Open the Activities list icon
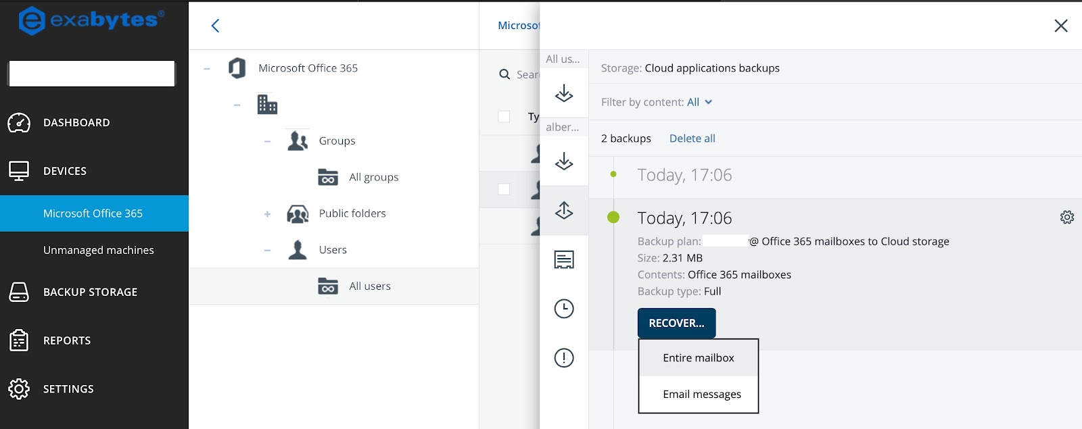 [564, 259]
